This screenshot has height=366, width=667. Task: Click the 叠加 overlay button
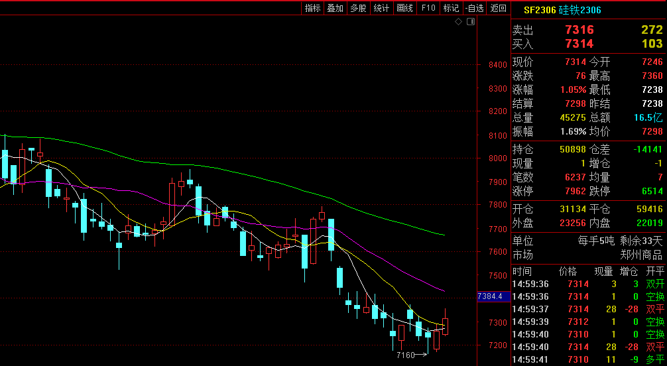[335, 8]
